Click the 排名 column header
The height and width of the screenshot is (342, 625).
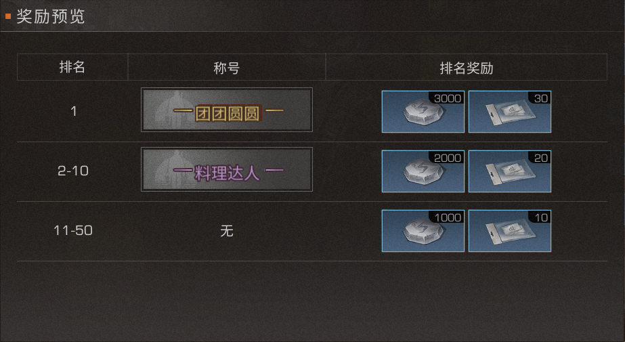pos(72,67)
